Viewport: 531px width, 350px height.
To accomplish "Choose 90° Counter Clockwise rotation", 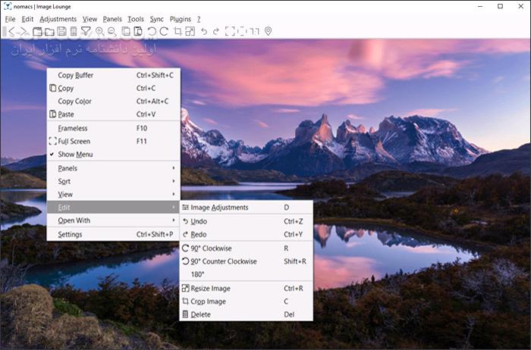I will click(x=223, y=261).
